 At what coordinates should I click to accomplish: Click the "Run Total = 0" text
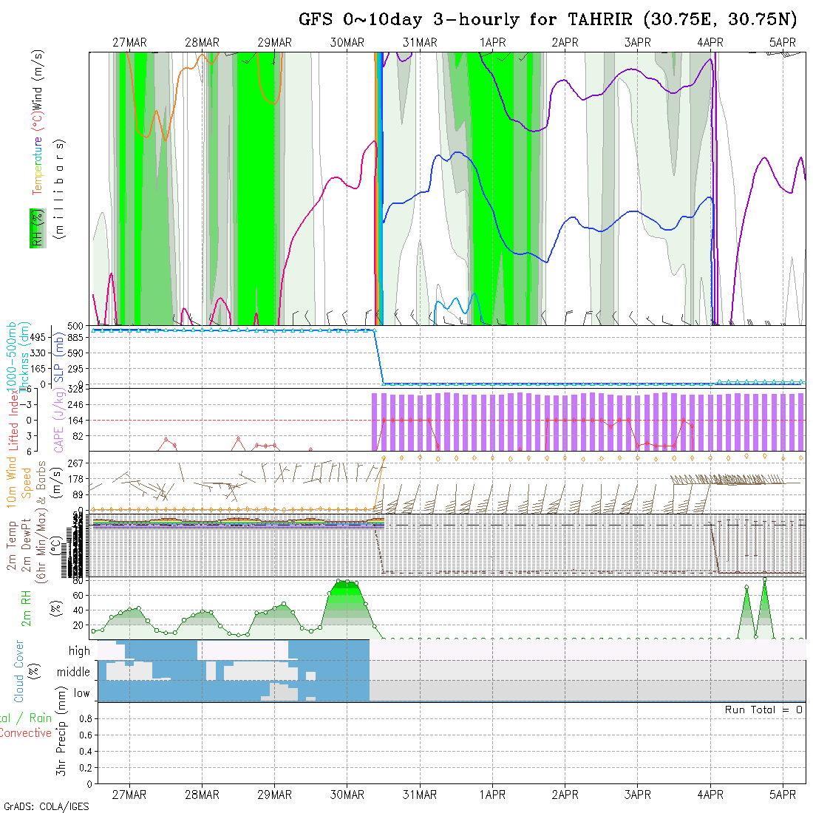(x=763, y=710)
